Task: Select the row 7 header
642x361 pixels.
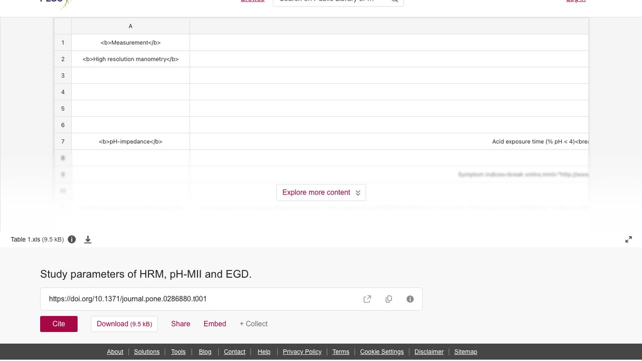Action: 63,141
